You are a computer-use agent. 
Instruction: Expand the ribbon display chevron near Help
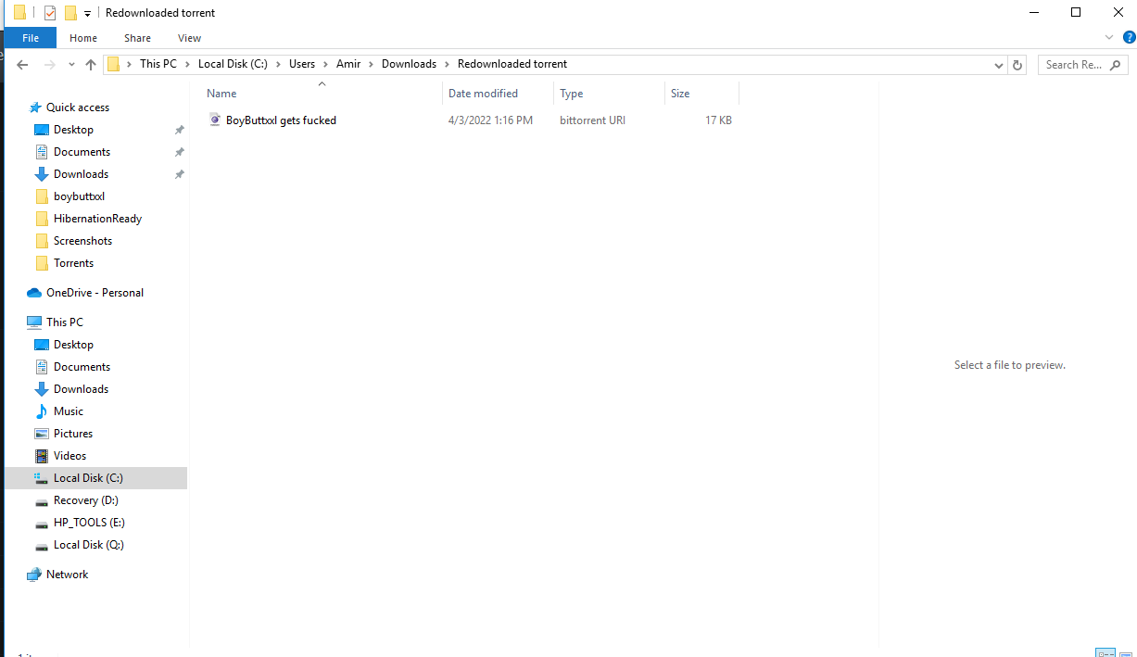(1108, 37)
